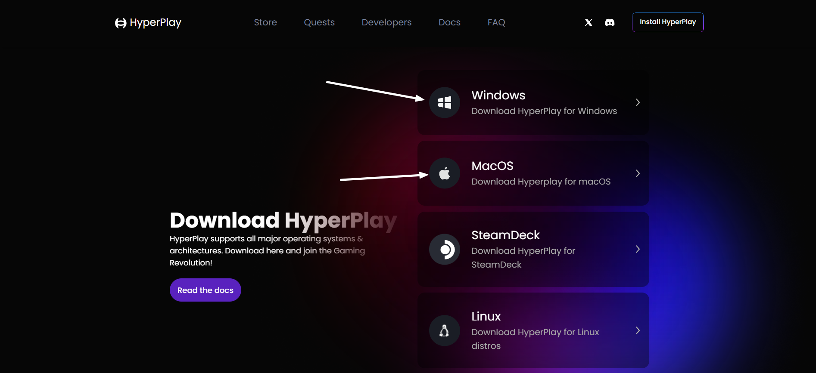
Task: Click the 'Download HyperPlay' main heading
Action: click(x=283, y=220)
